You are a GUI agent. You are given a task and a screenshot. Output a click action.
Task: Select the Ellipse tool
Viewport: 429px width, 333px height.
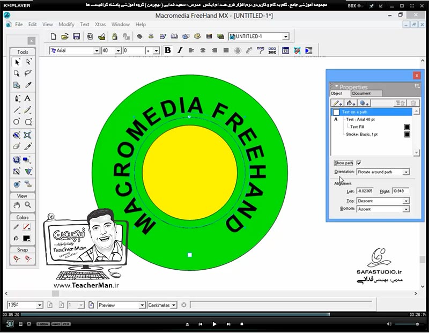pyautogui.click(x=17, y=122)
